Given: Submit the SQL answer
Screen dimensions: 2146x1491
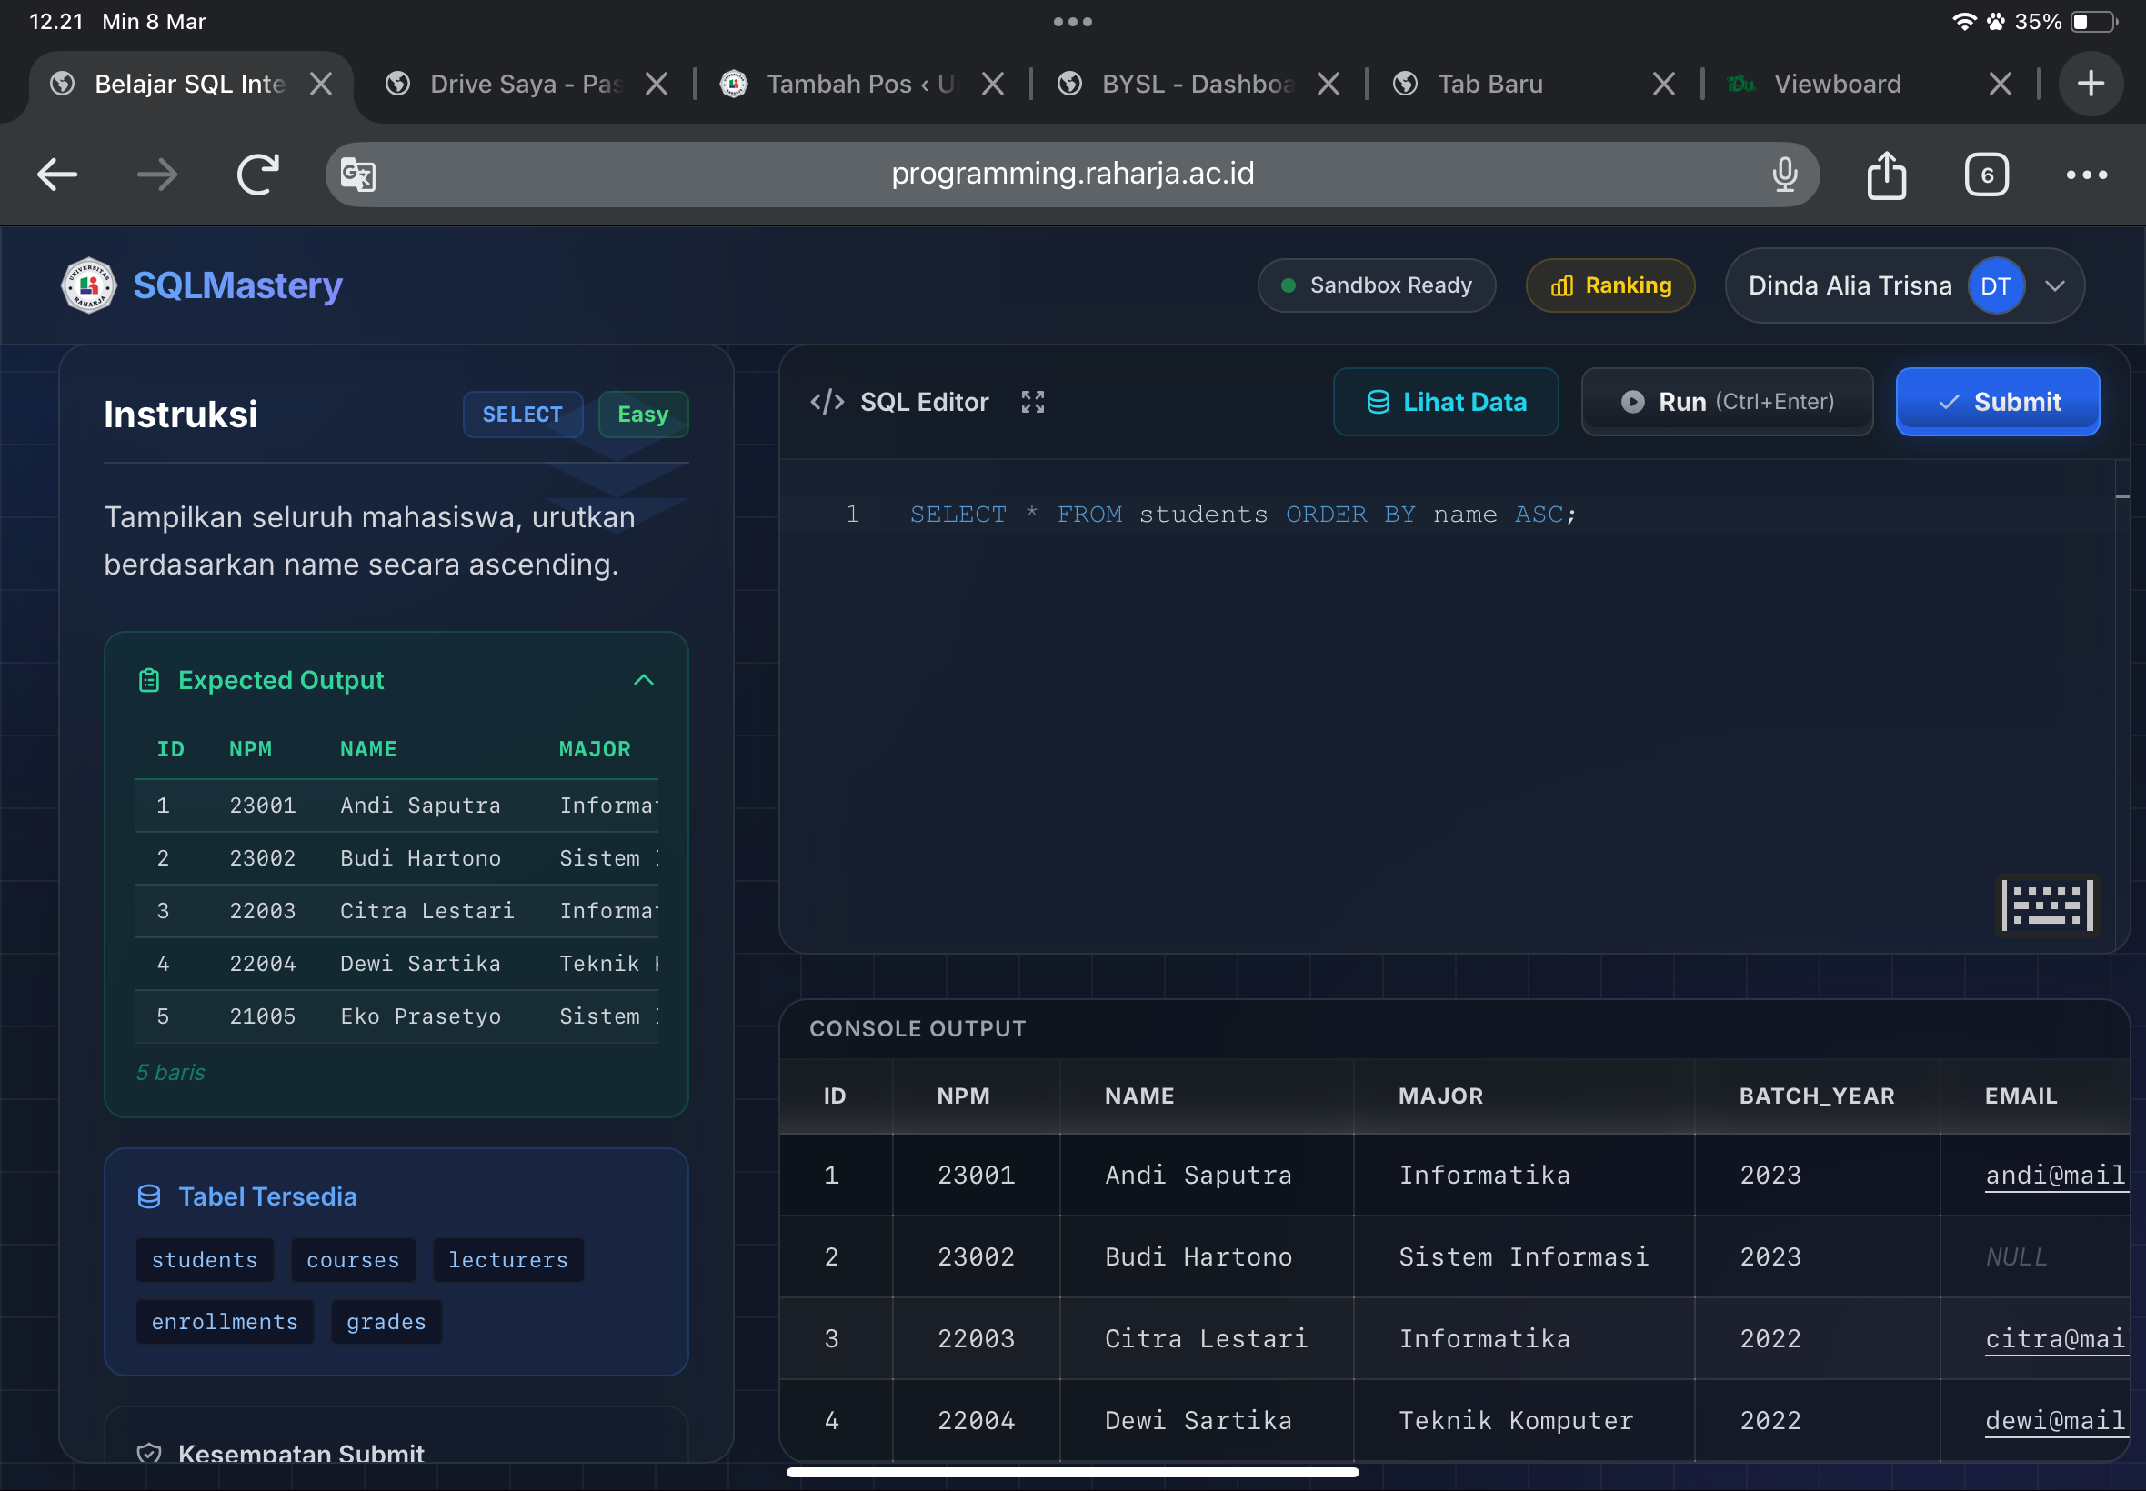Looking at the screenshot, I should pyautogui.click(x=1998, y=402).
